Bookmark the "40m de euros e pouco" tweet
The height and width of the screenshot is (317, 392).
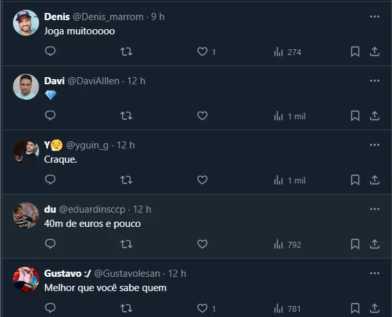[355, 244]
